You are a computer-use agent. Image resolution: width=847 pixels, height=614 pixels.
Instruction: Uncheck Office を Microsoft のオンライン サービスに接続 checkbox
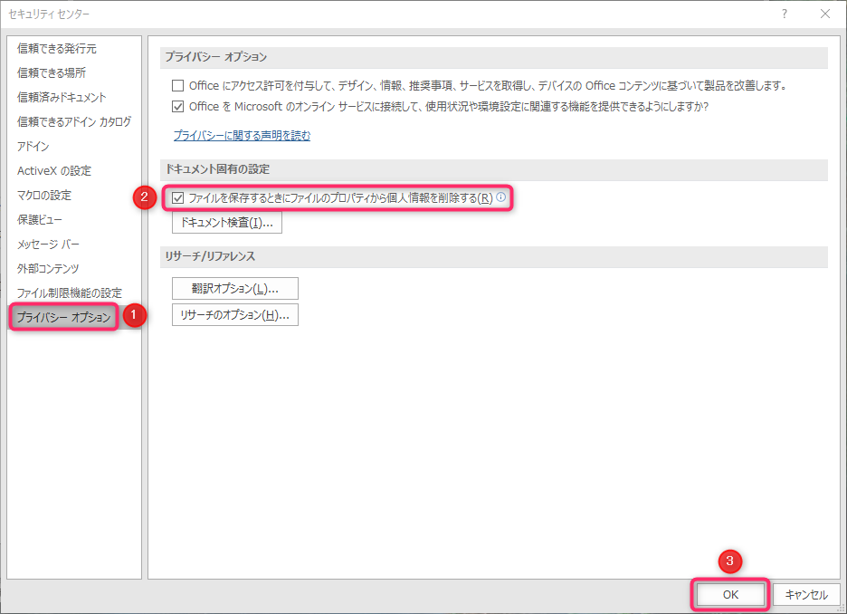177,107
